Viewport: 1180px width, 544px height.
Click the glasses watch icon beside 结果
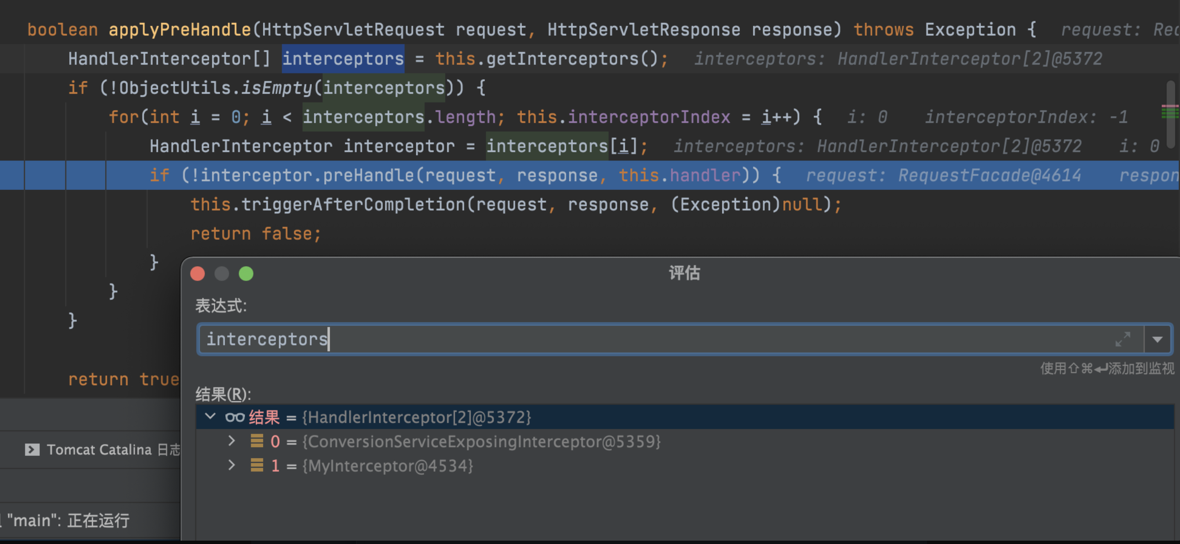pos(235,418)
